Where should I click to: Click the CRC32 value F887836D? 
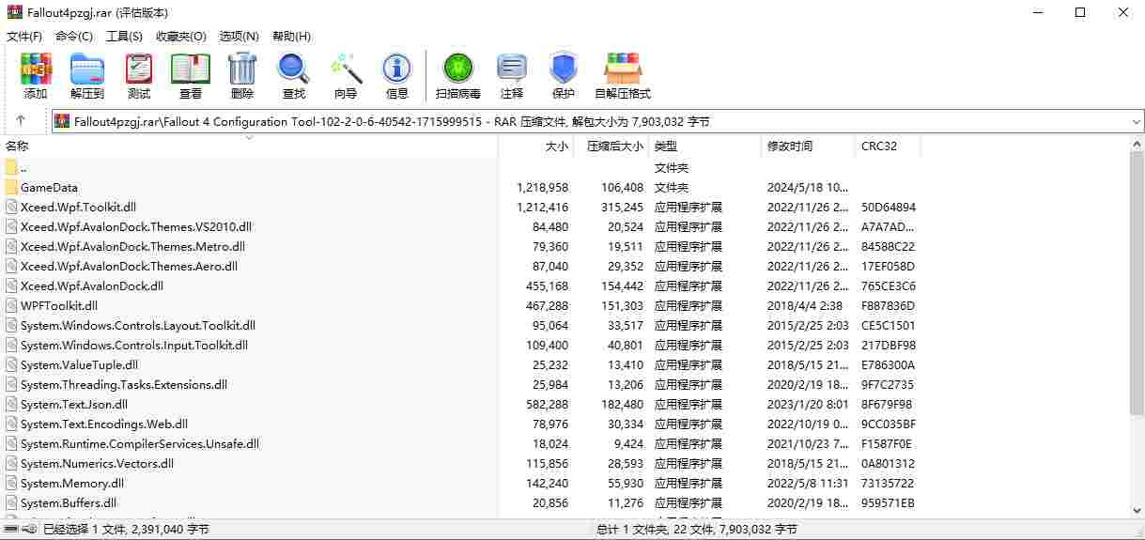[x=888, y=305]
